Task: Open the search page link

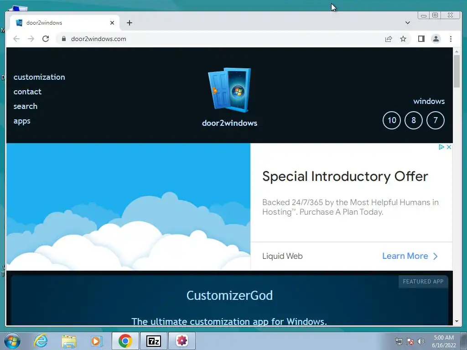Action: 26,106
